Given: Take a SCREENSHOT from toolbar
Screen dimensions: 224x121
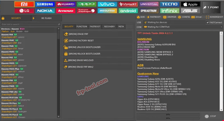Looking at the screenshot, I should (214, 17).
